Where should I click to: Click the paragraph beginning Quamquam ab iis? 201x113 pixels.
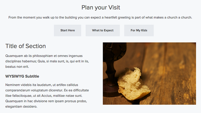point(47,61)
